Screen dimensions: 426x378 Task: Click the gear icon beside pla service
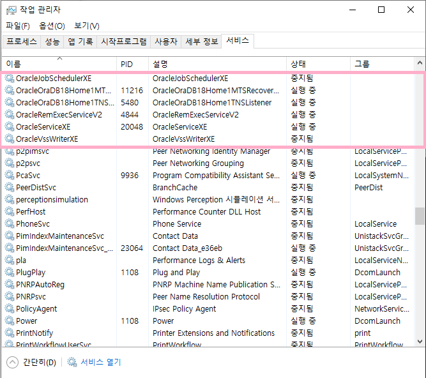tap(10, 260)
